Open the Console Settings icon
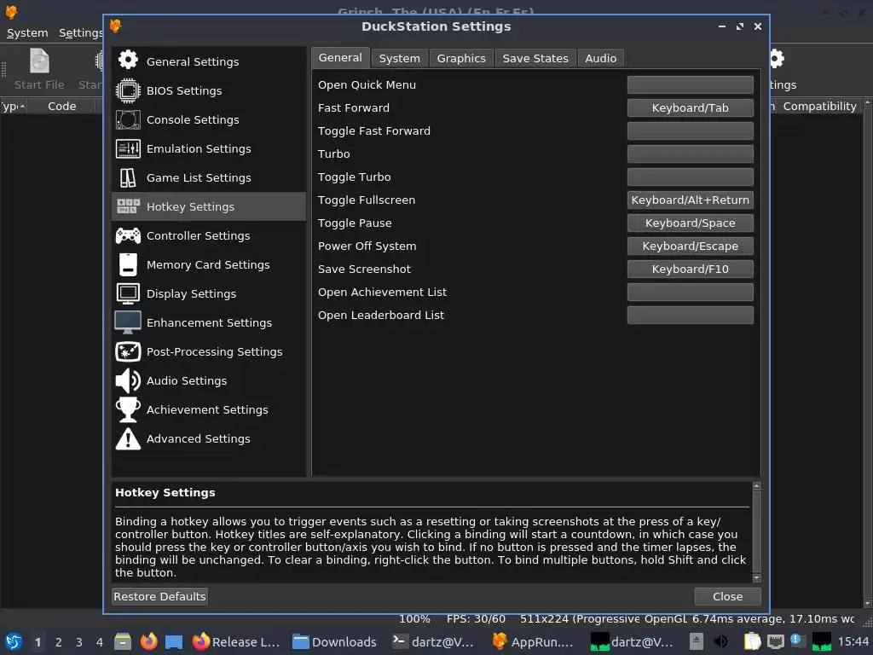873x655 pixels. click(x=128, y=119)
